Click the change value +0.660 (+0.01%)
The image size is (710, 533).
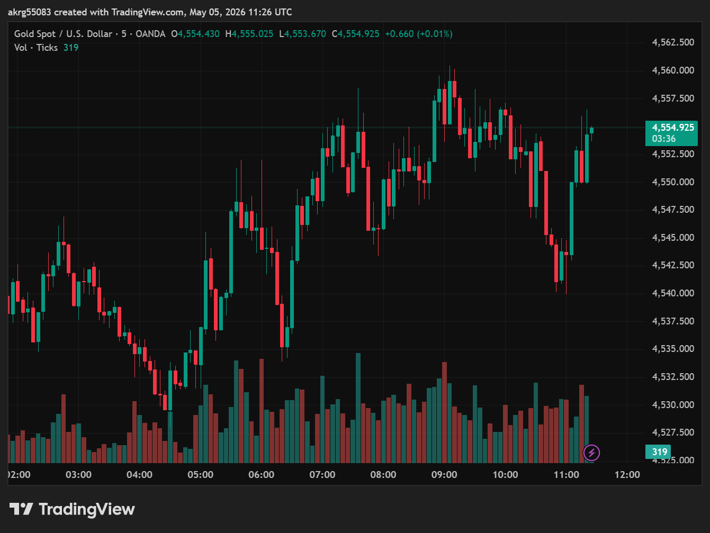pos(419,34)
